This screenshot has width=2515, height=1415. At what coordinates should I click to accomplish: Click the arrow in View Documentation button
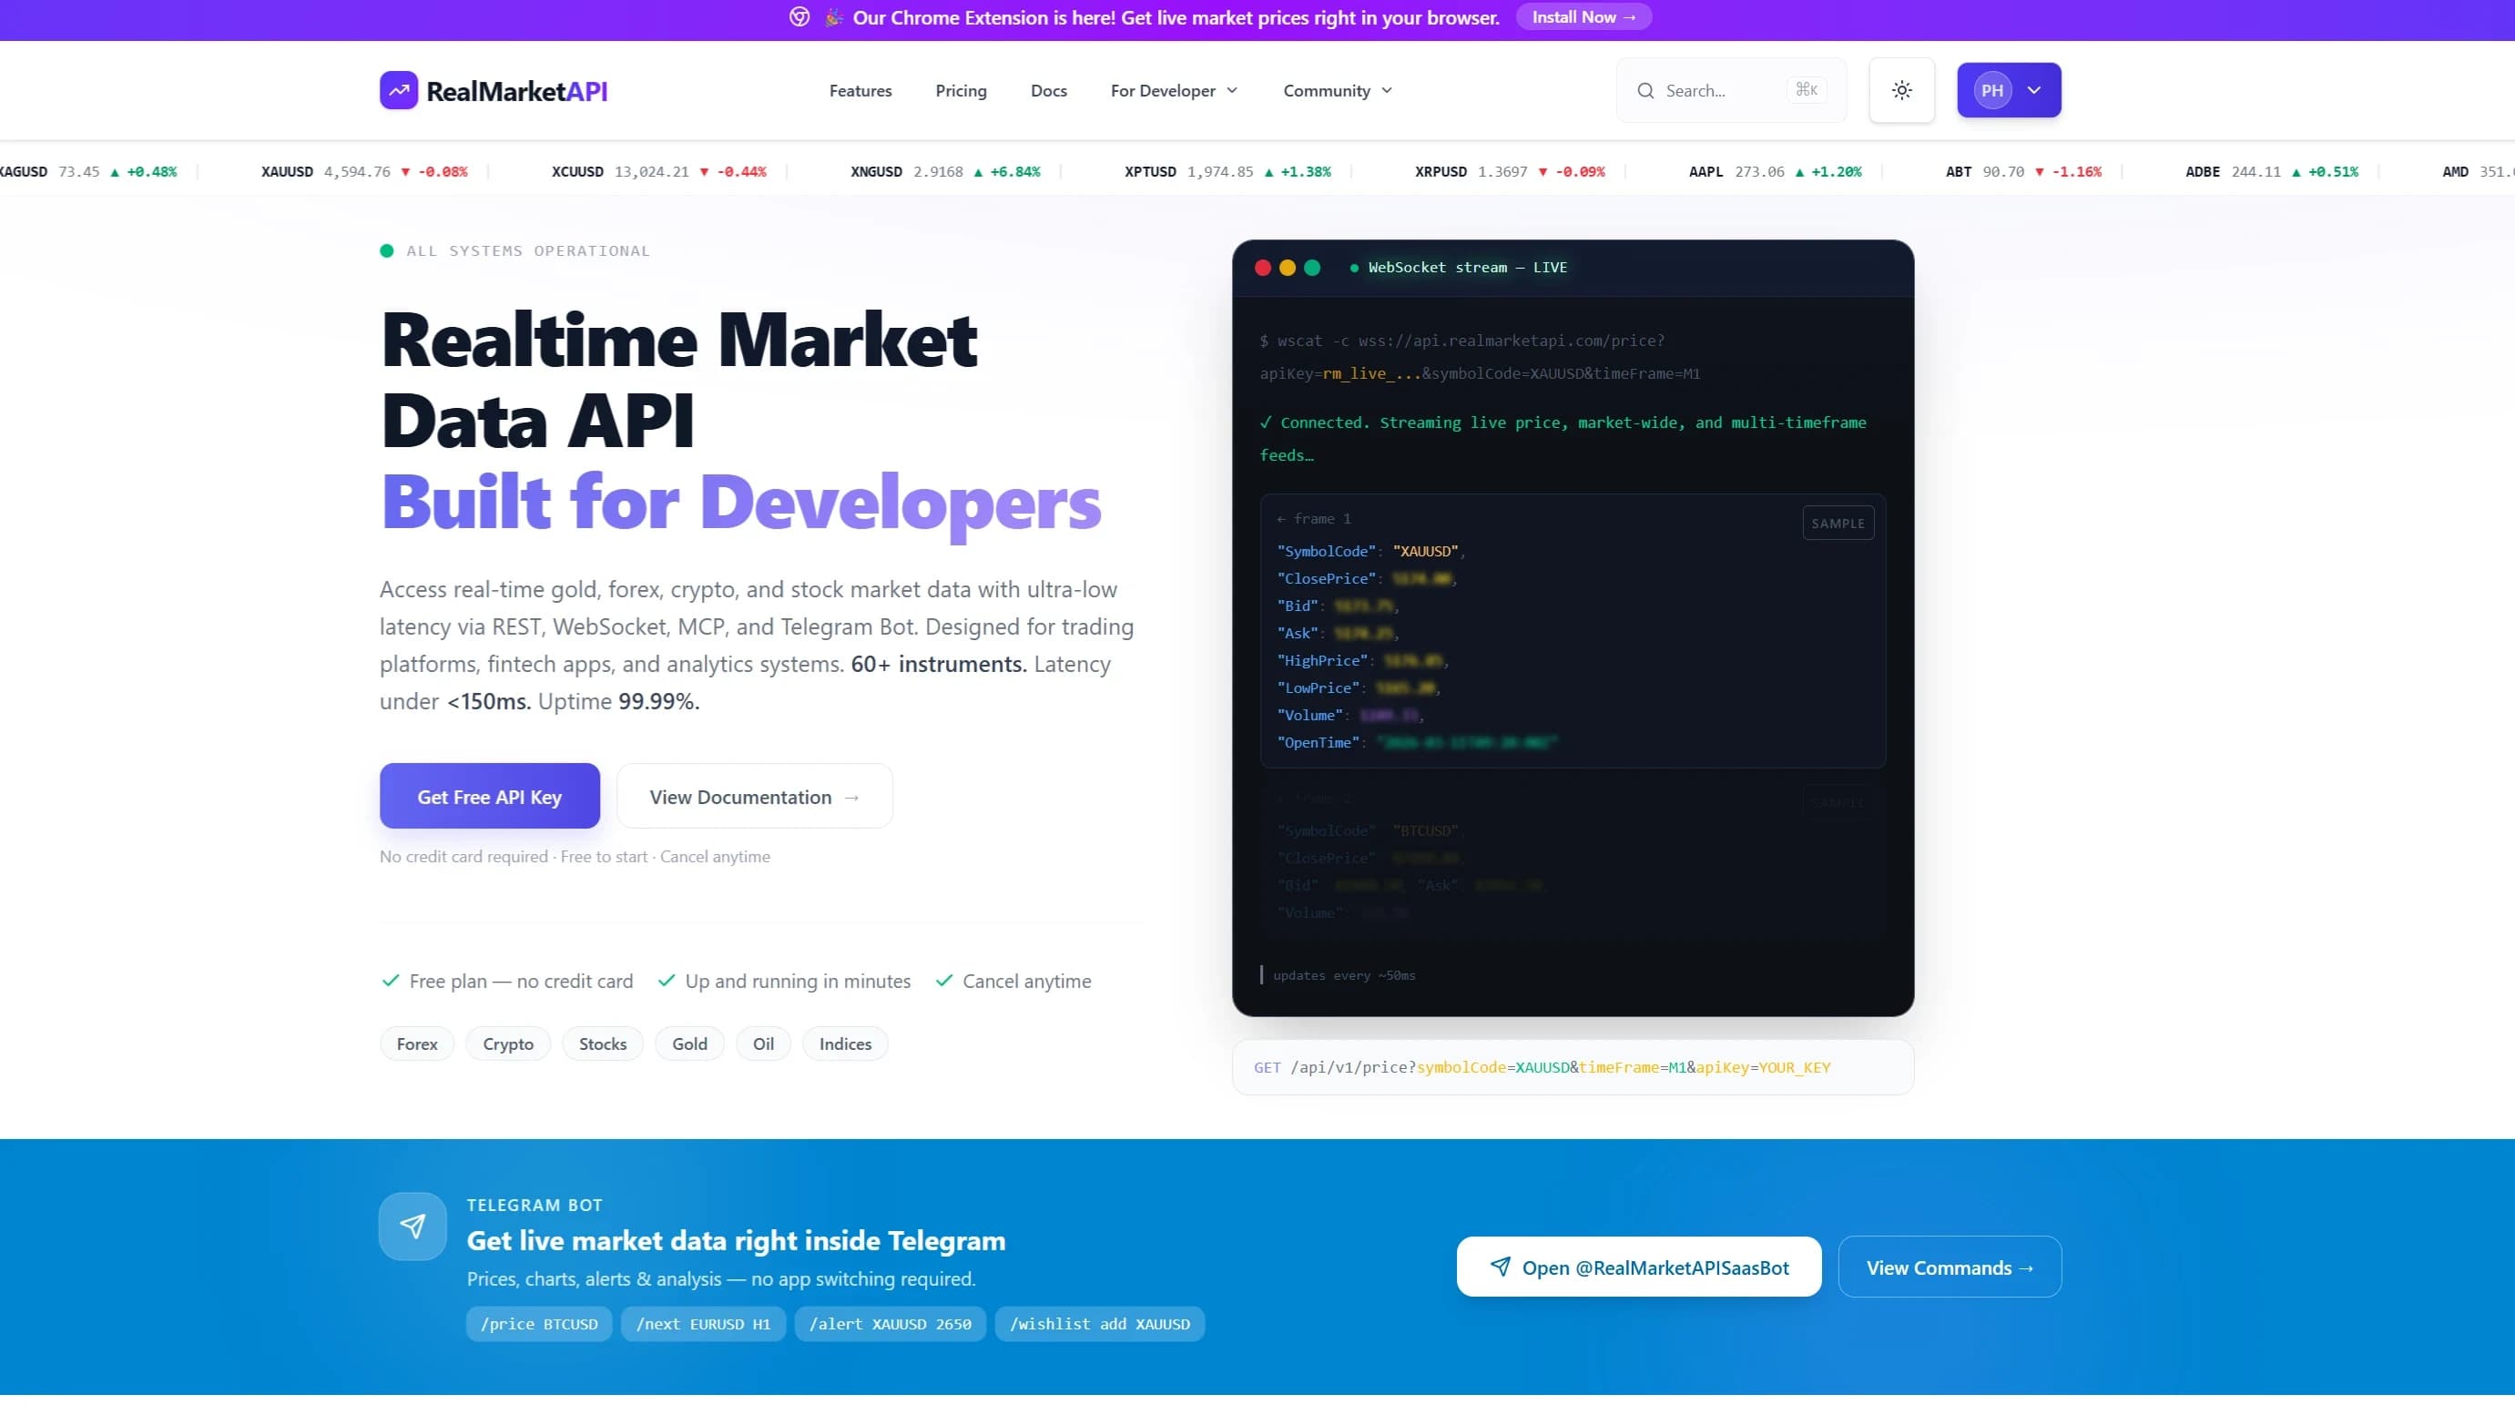tap(851, 797)
